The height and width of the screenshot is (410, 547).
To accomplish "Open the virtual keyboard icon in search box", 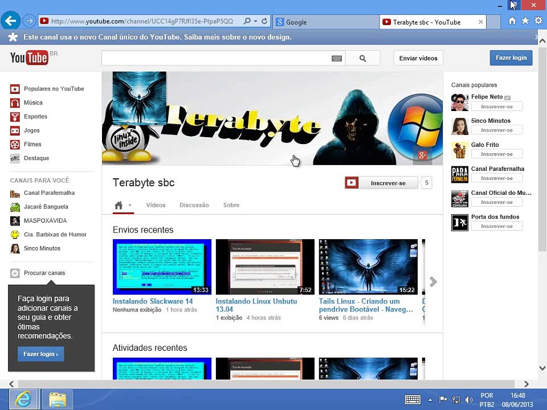I will 336,58.
